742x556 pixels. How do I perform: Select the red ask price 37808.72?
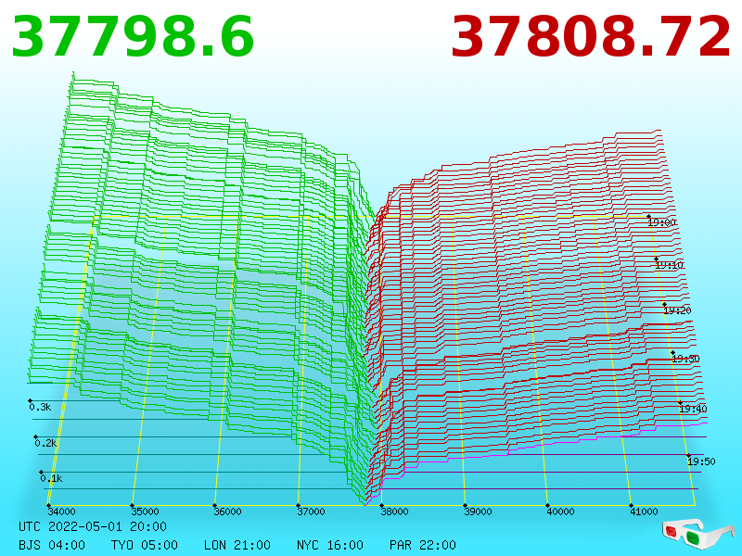coord(591,37)
